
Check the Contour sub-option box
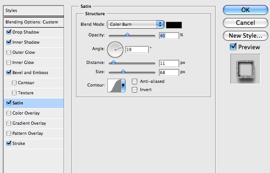pyautogui.click(x=14, y=83)
